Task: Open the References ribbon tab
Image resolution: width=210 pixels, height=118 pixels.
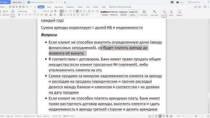Action: (70, 7)
